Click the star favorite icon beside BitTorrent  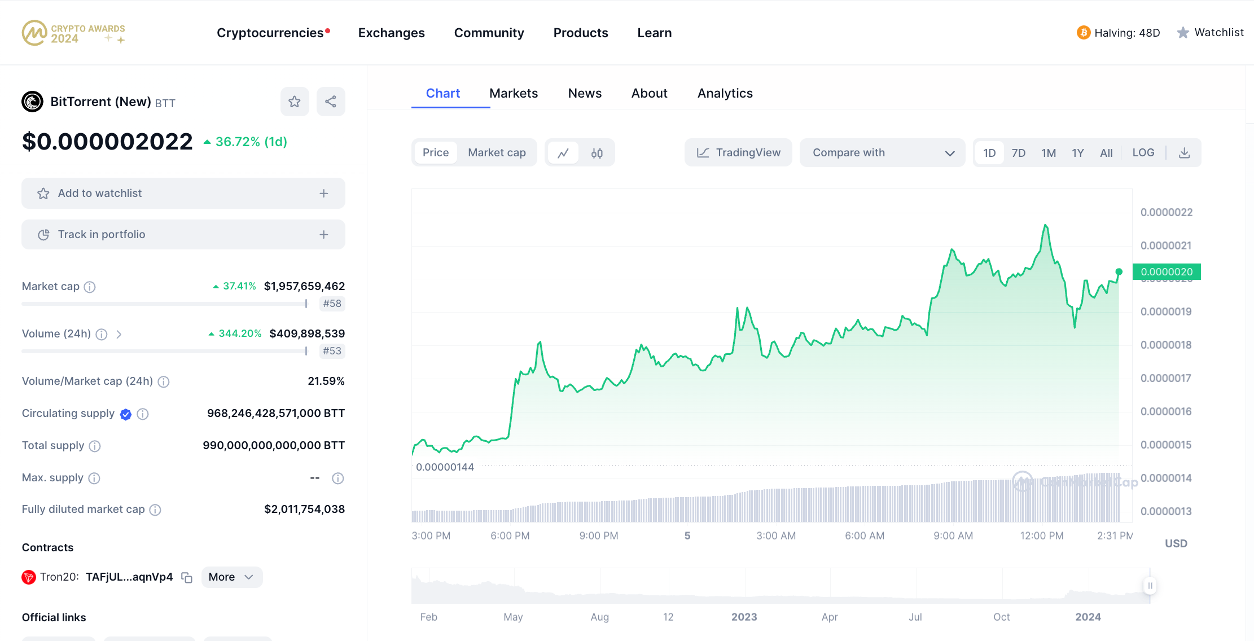295,102
